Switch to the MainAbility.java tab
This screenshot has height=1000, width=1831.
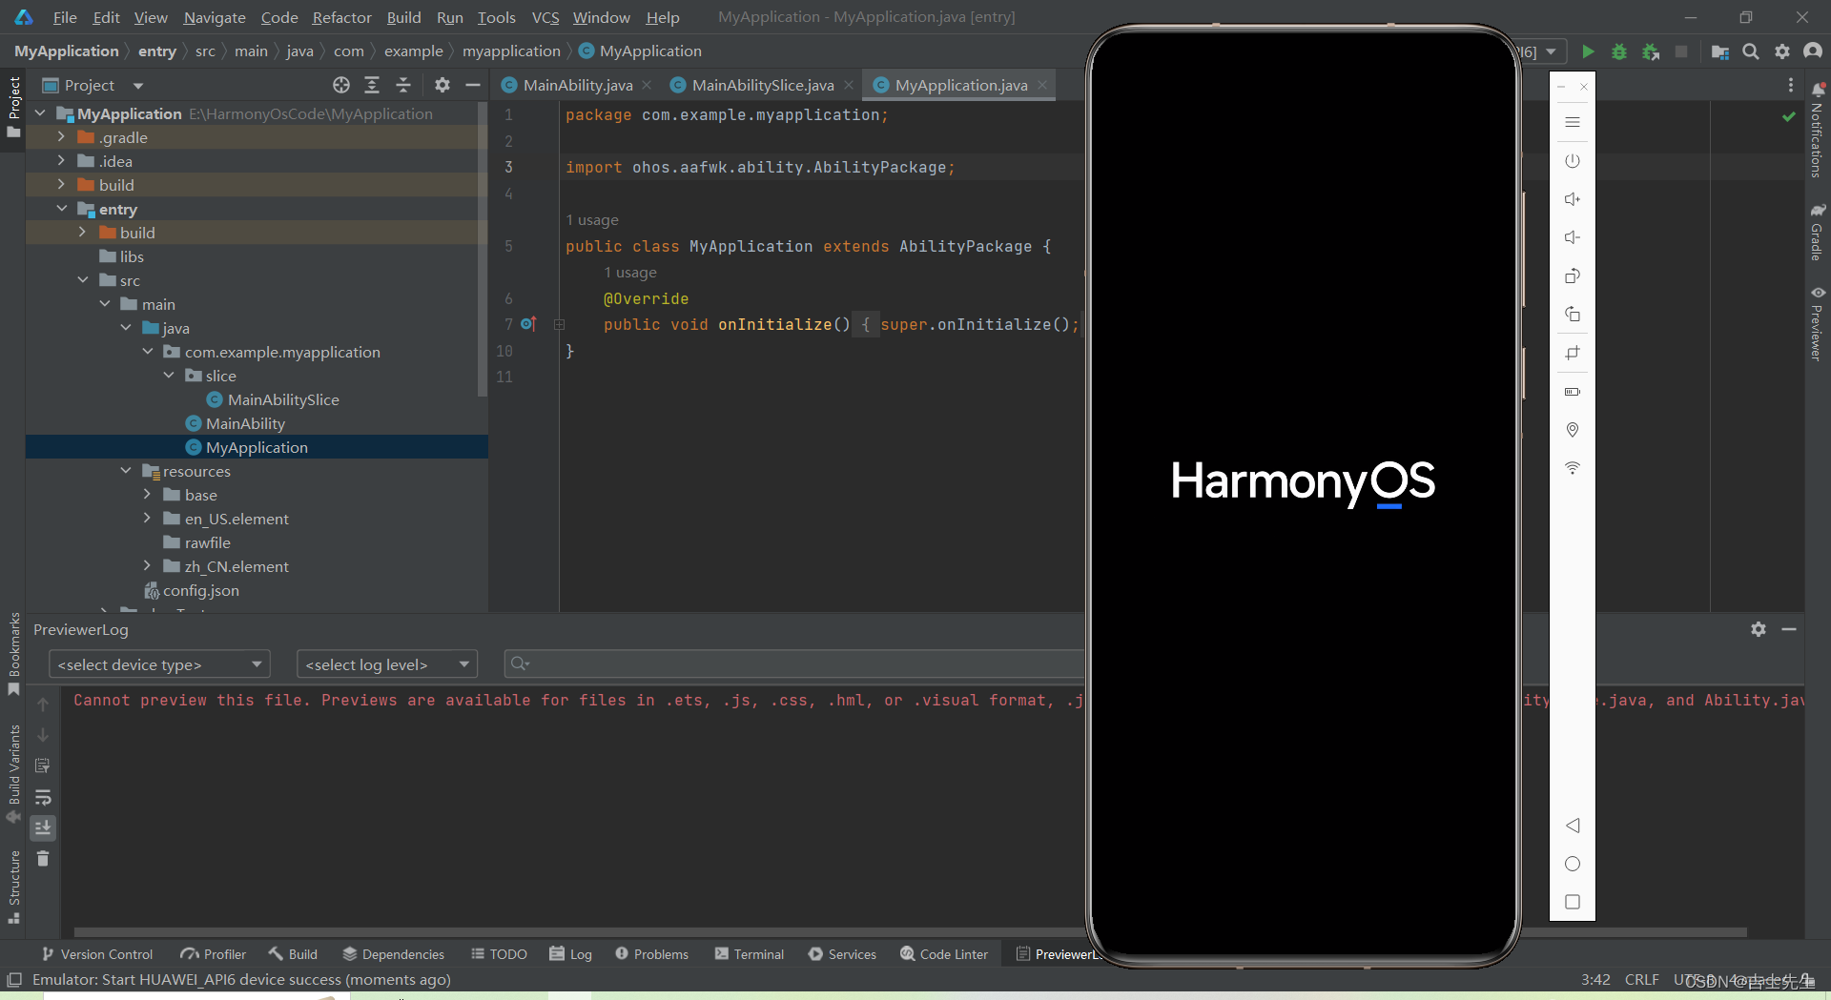coord(577,85)
